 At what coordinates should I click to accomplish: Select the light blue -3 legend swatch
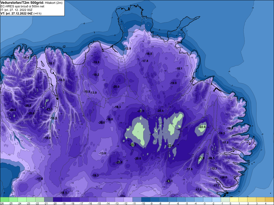pos(208,200)
